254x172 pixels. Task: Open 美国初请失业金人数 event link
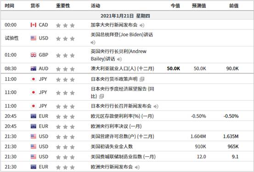click(x=112, y=147)
